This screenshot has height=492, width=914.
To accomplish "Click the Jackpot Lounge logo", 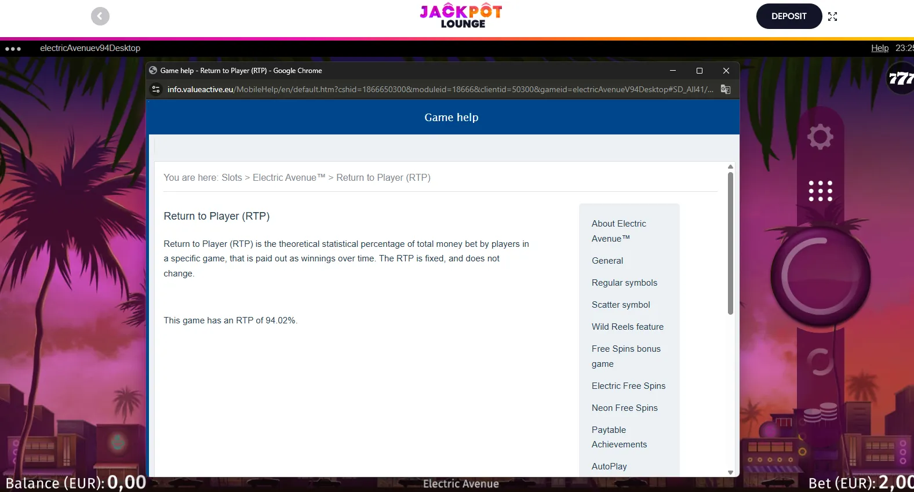I will tap(461, 16).
